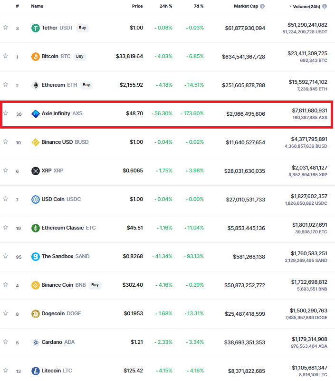Click Axie Infinity 7d change 173.60%
Image resolution: width=335 pixels, height=381 pixels.
[x=192, y=114]
